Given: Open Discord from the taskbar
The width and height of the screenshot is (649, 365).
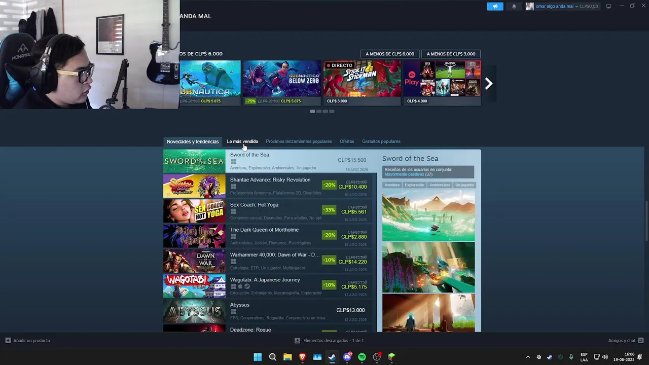Looking at the screenshot, I should 347,357.
